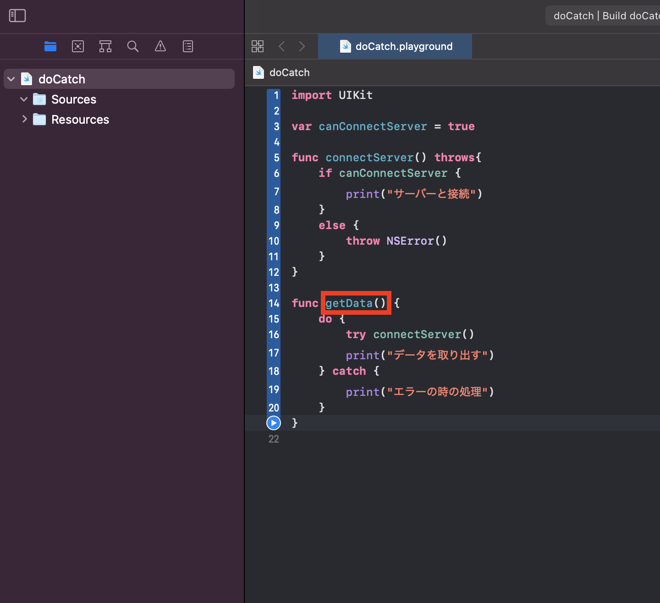Click the text "import" on line 1
The width and height of the screenshot is (660, 603).
(x=312, y=95)
